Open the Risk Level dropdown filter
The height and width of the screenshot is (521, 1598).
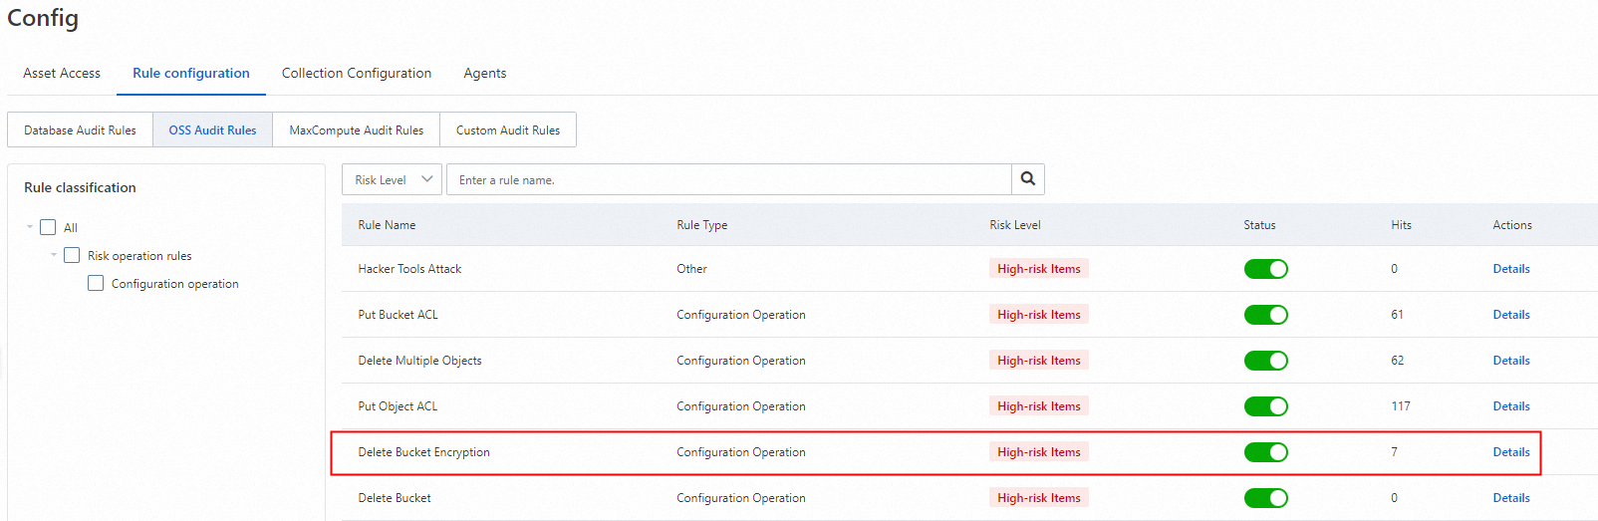click(392, 179)
